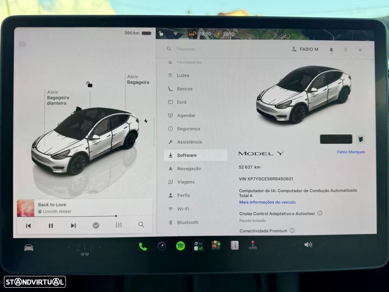Open the arcade joystick app
Screen dimensions: 389x292
(253, 245)
